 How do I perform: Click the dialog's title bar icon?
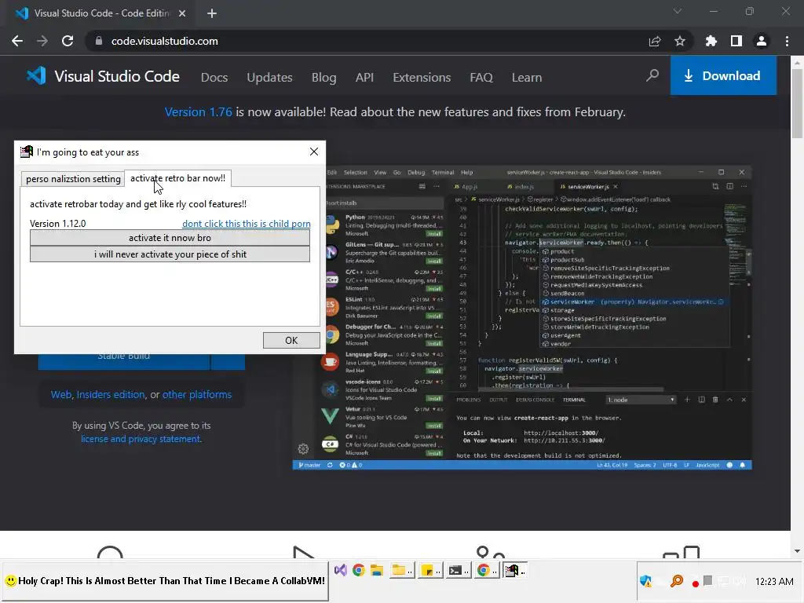(26, 152)
